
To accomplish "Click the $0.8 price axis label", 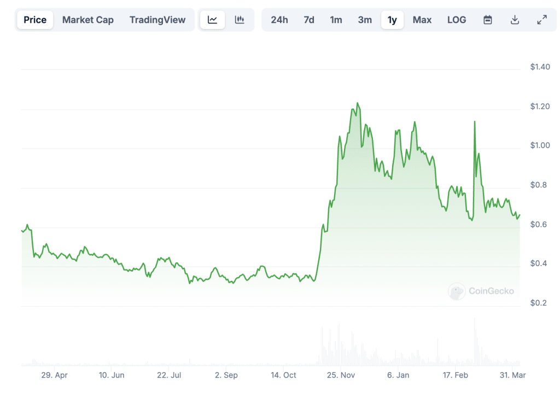I will coord(539,185).
